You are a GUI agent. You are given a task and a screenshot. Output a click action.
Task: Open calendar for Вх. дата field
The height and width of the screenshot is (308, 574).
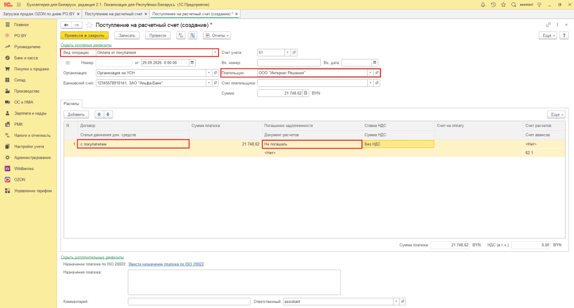(374, 63)
